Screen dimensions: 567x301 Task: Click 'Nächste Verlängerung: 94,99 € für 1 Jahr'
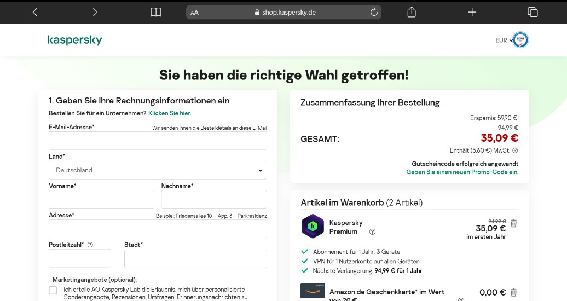[x=367, y=270]
